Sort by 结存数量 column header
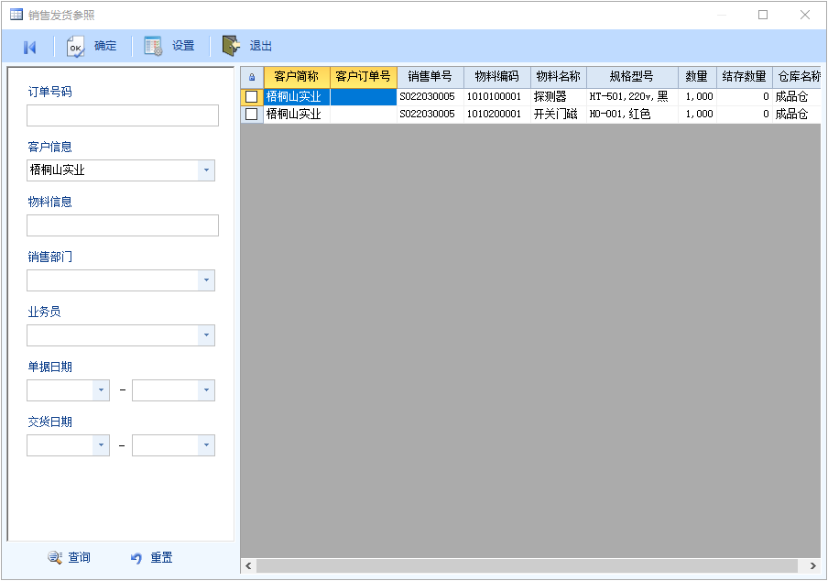Screen dimensions: 828x581 (745, 77)
